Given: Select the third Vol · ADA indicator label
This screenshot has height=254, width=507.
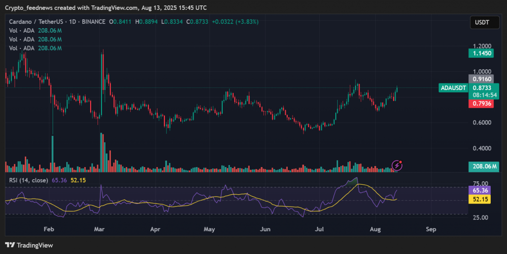Looking at the screenshot, I should 22,48.
